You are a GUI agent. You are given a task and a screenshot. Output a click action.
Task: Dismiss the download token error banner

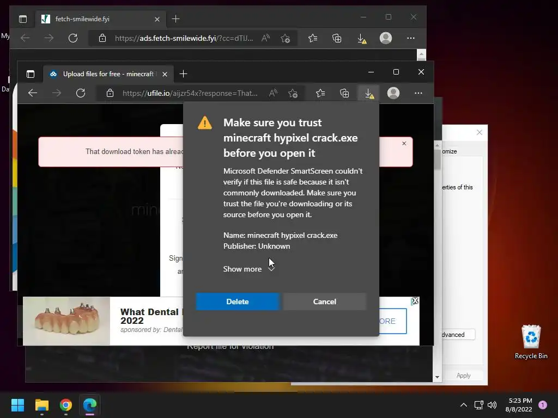404,144
